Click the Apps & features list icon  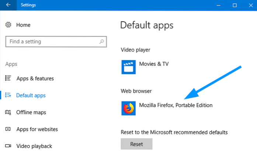[x=8, y=78]
